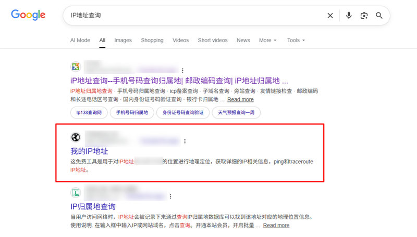Click the 身份证号码查询验证 chip
The height and width of the screenshot is (237, 417).
pyautogui.click(x=183, y=113)
